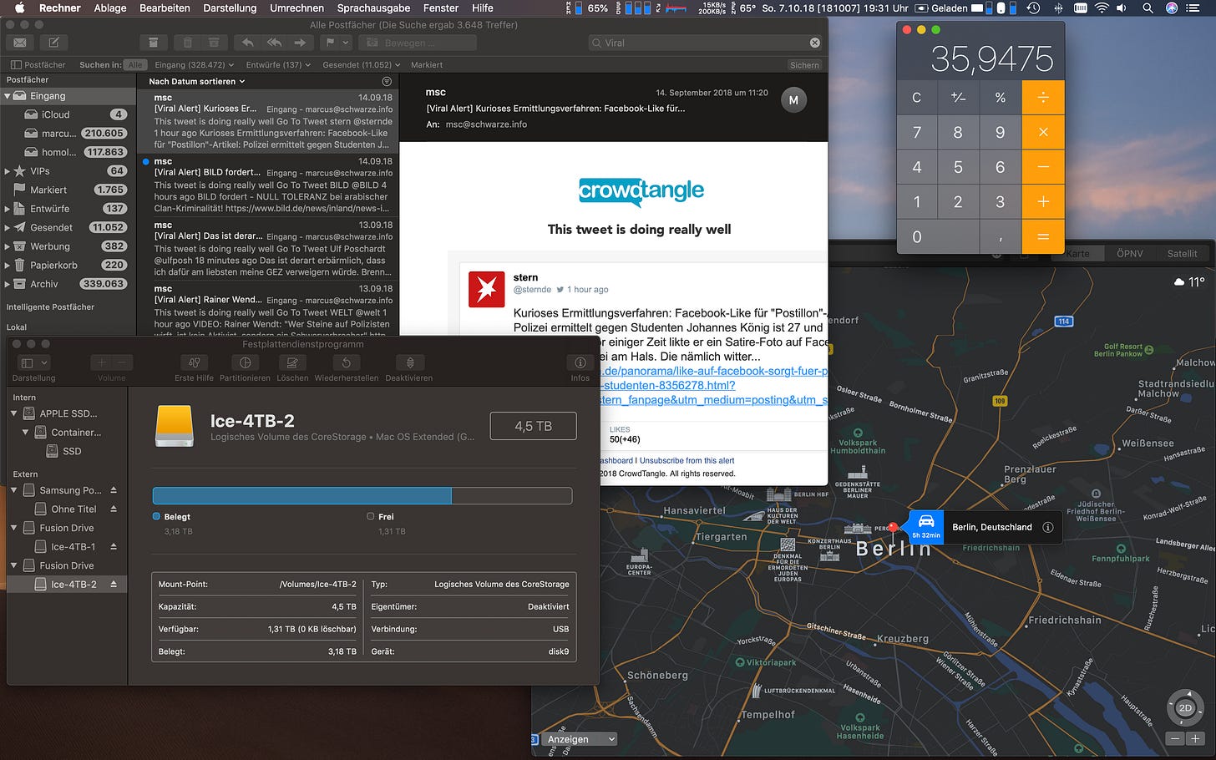Click calculator equals button

pyautogui.click(x=1043, y=237)
